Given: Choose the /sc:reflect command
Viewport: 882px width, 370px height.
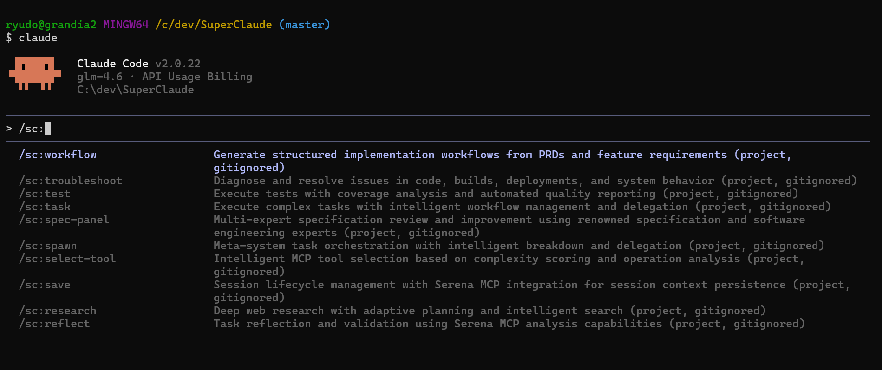Looking at the screenshot, I should pos(54,324).
